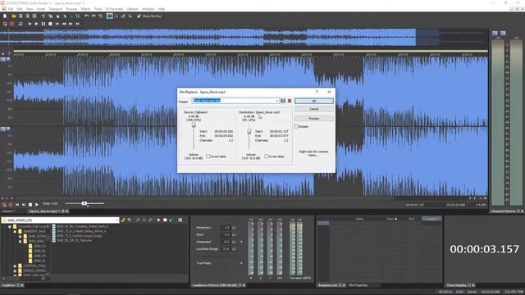This screenshot has height=295, width=525.
Task: Enable the Bypass checkbox
Action: (296, 126)
